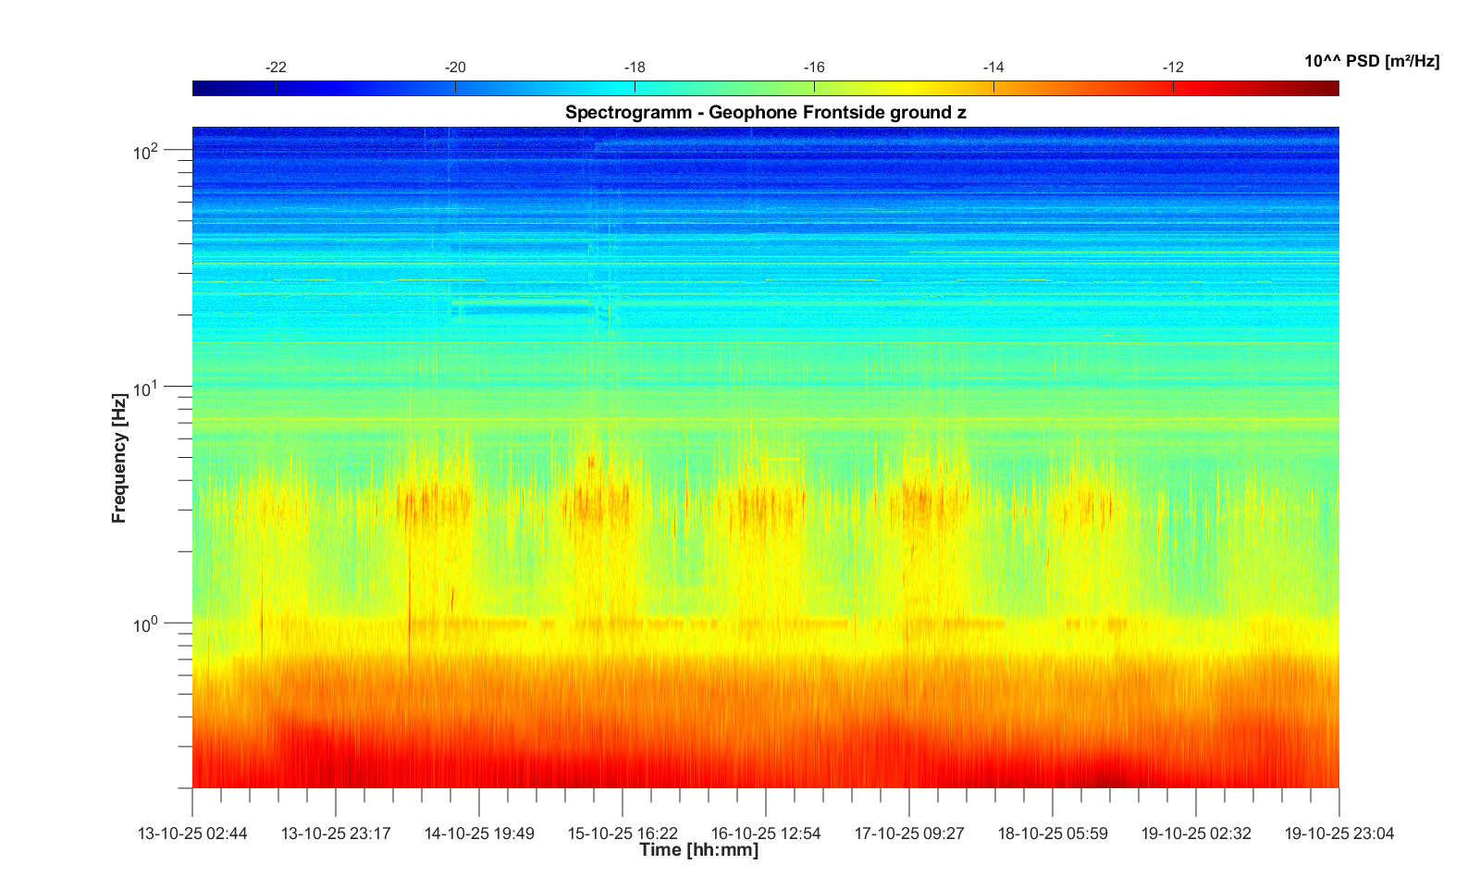Click the plot title 'Spectrogramm - Geophone Frontside ground z'
Screen dimensions: 1480x877
pos(765,113)
